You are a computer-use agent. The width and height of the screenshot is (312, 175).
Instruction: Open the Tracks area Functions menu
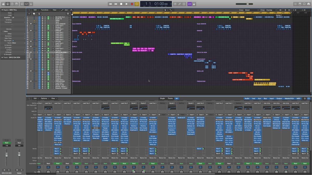click(45, 10)
